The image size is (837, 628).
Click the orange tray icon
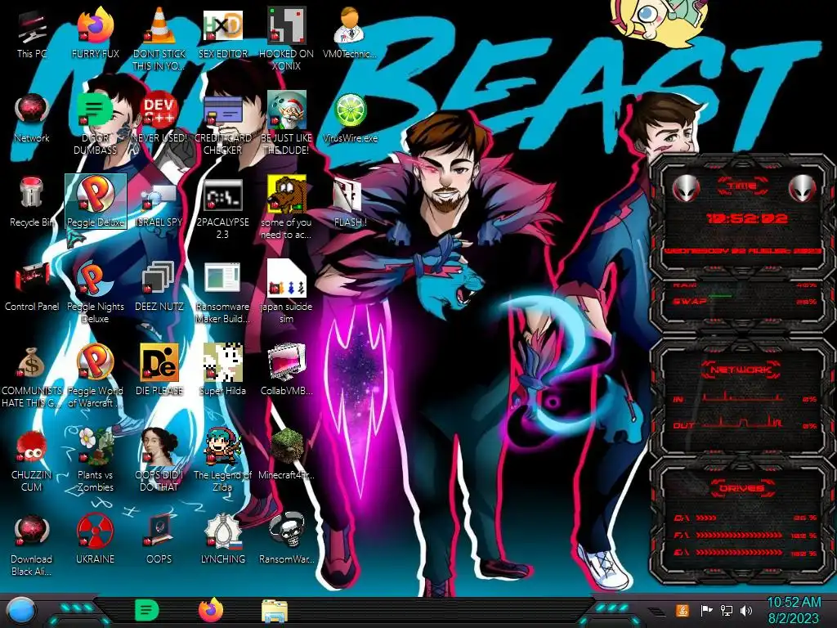coord(682,610)
